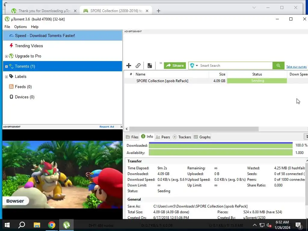The width and height of the screenshot is (308, 231).
Task: Click the green Share button
Action: (175, 66)
